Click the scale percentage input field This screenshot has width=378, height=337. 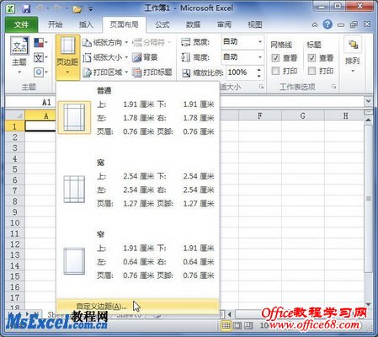pos(242,72)
